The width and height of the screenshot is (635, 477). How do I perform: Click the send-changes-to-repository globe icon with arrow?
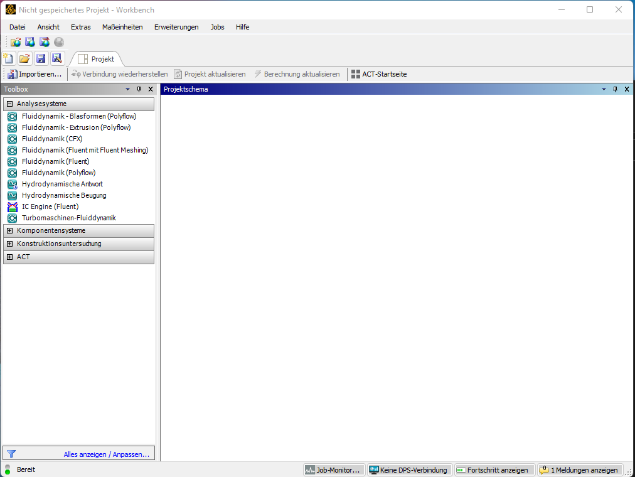45,42
